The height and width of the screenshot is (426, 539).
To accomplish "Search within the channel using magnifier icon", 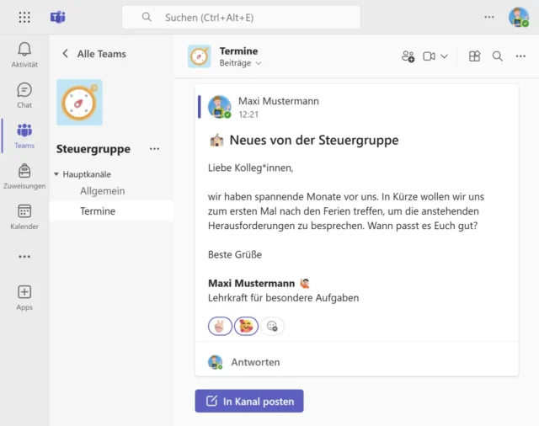I will tap(498, 56).
